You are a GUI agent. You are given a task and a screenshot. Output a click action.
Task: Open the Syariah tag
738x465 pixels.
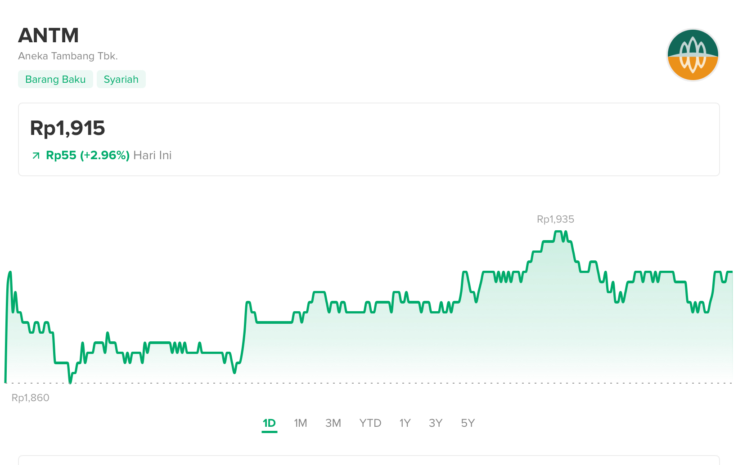click(121, 79)
